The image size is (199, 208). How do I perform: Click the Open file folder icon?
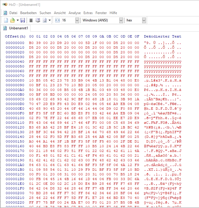pos(13,20)
